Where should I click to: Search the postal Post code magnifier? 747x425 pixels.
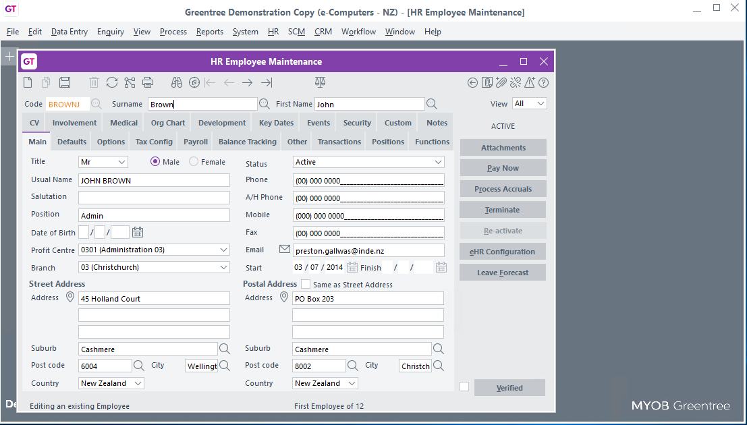click(352, 366)
